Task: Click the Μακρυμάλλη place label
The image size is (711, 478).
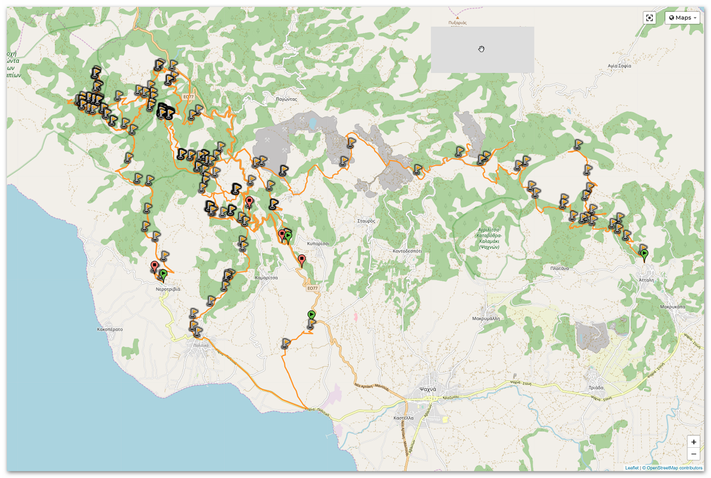Action: pos(486,318)
